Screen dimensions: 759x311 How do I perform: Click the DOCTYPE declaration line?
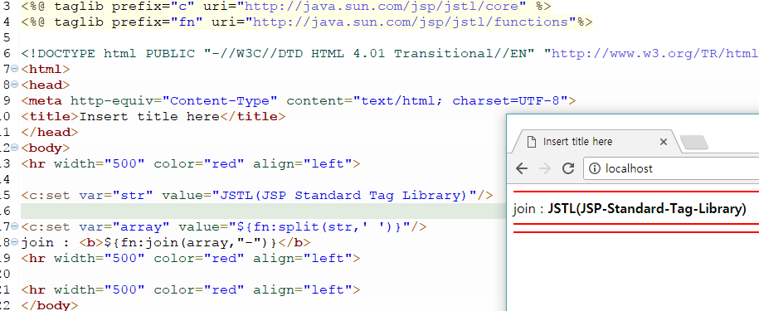[x=390, y=54]
